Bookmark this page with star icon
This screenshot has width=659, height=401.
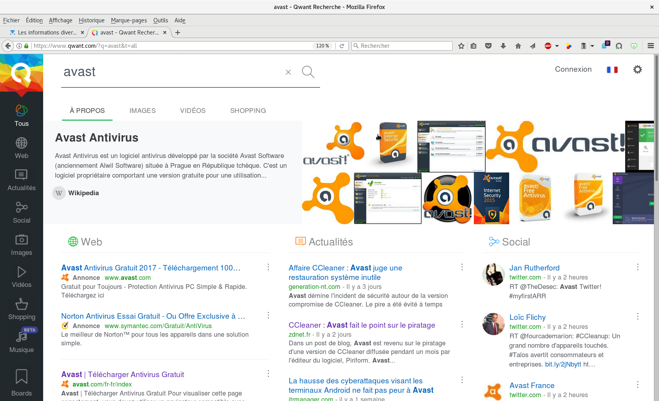click(461, 46)
